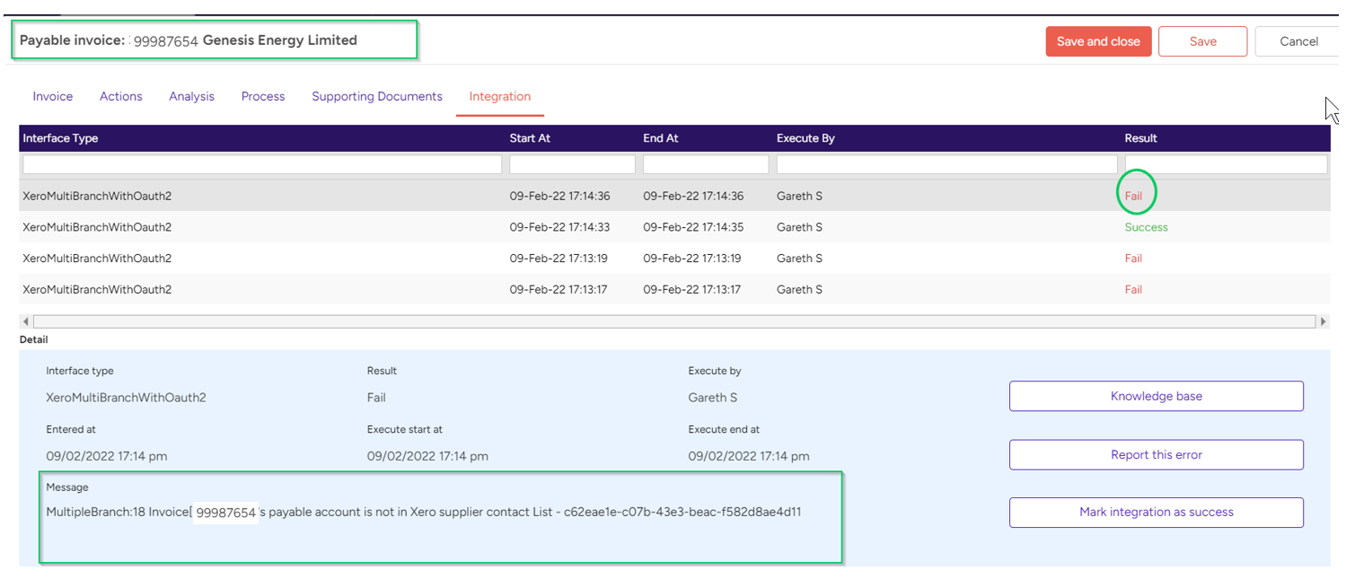
Task: Select the circled Fail result link
Action: point(1134,195)
